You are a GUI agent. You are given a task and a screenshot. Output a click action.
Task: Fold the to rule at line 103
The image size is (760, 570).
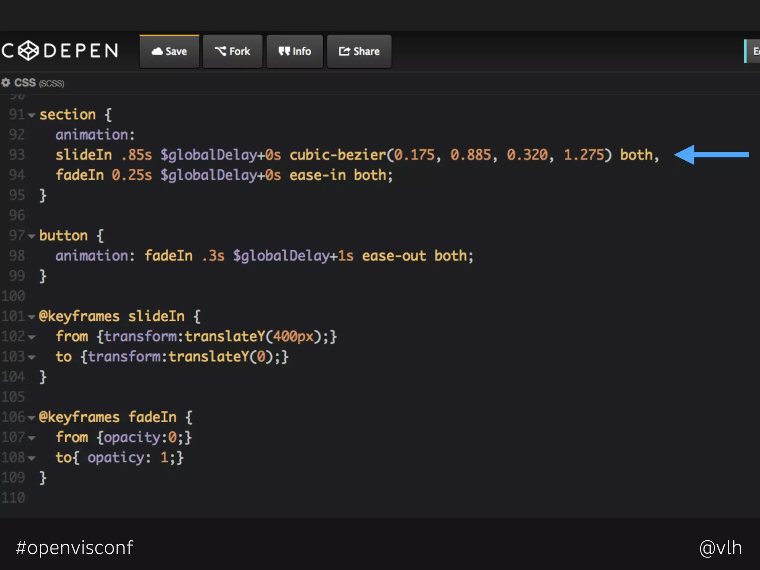coord(32,357)
